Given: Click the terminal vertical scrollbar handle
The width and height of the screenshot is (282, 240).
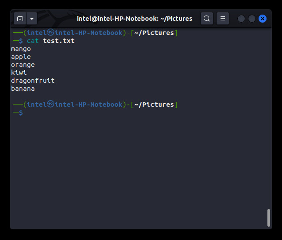Looking at the screenshot, I should 268,218.
